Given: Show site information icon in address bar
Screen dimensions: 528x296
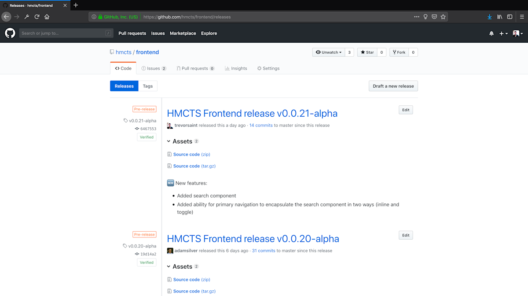Looking at the screenshot, I should [x=94, y=17].
